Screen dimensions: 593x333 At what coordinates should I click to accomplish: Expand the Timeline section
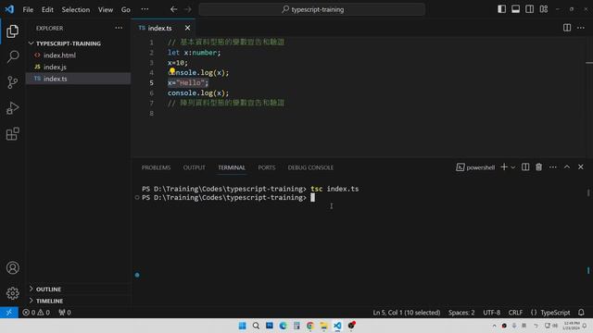49,301
